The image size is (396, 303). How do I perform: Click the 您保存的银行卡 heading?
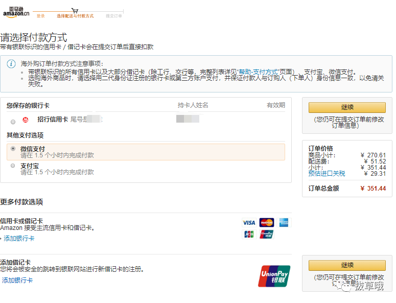pos(28,105)
